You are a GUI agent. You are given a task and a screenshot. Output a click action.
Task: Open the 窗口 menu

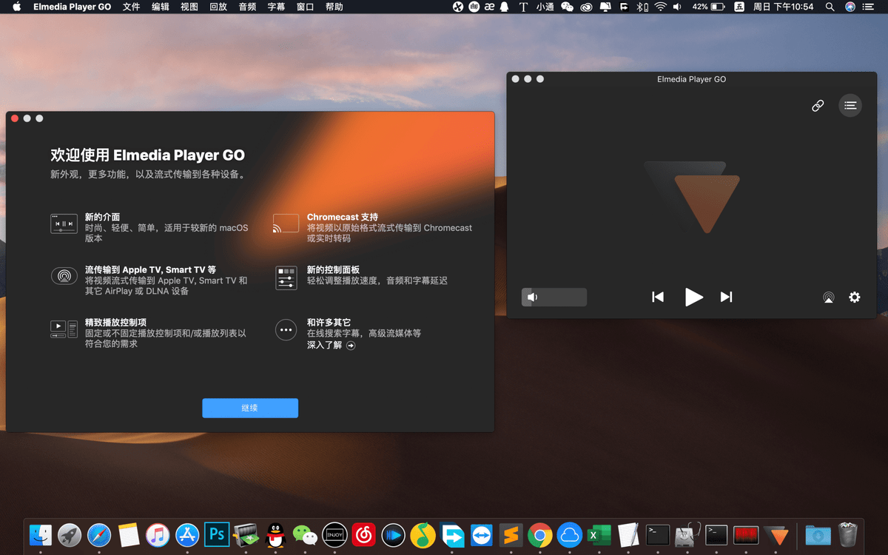pyautogui.click(x=305, y=7)
